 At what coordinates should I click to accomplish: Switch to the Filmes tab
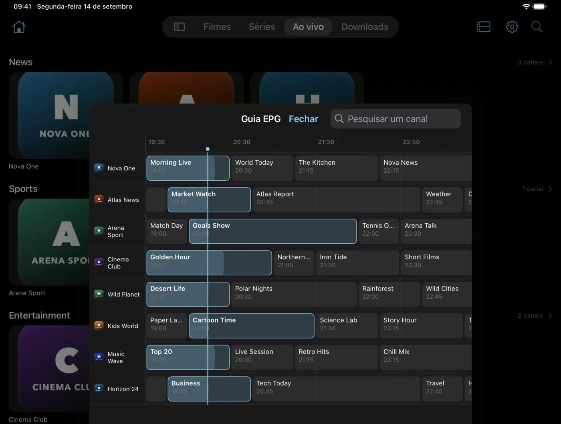pyautogui.click(x=217, y=27)
